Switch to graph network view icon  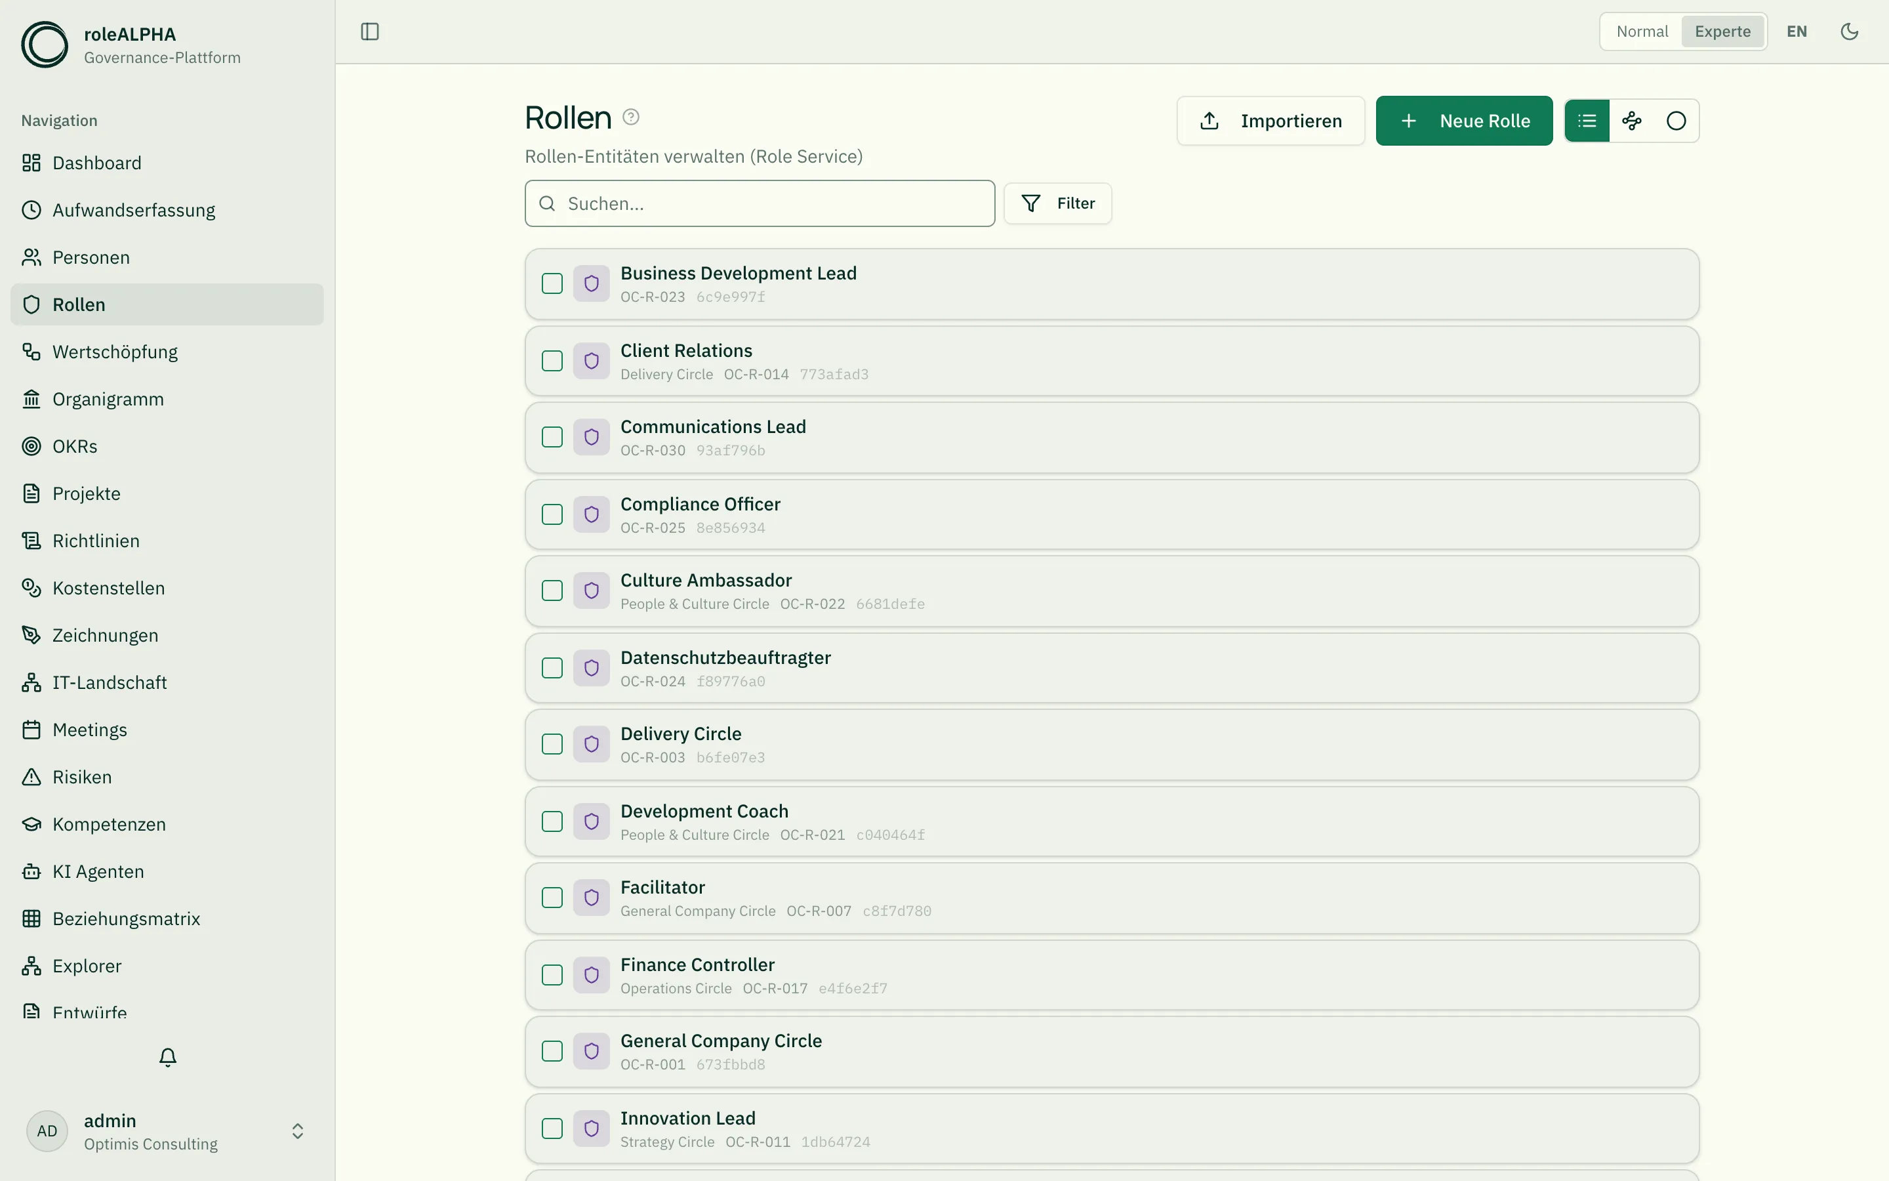coord(1631,121)
